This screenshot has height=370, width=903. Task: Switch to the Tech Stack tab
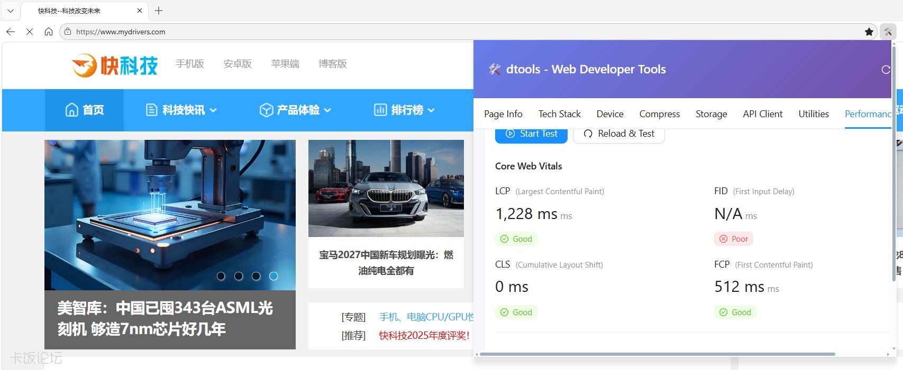[559, 114]
